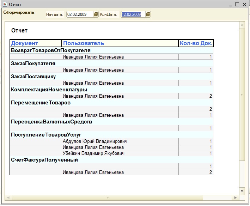The image size is (250, 206).
Task: Click the horizontal scrollbar thumb
Action: (108, 198)
